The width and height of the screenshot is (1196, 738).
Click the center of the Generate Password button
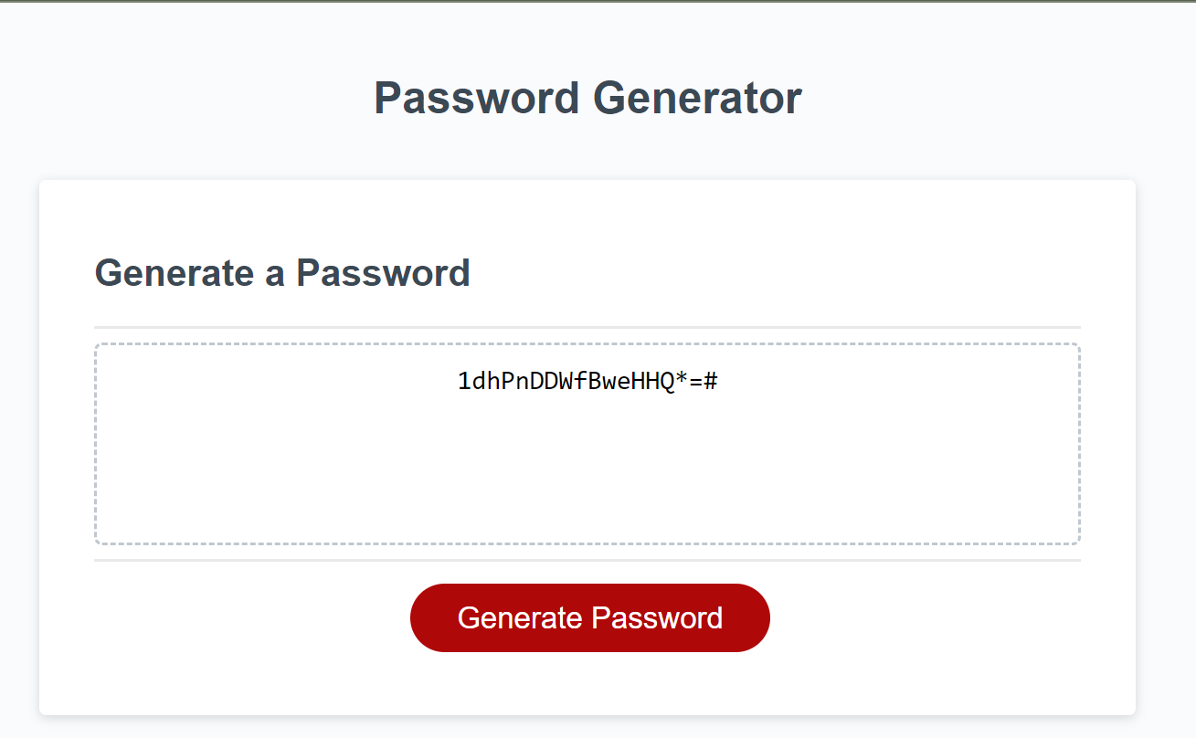589,617
